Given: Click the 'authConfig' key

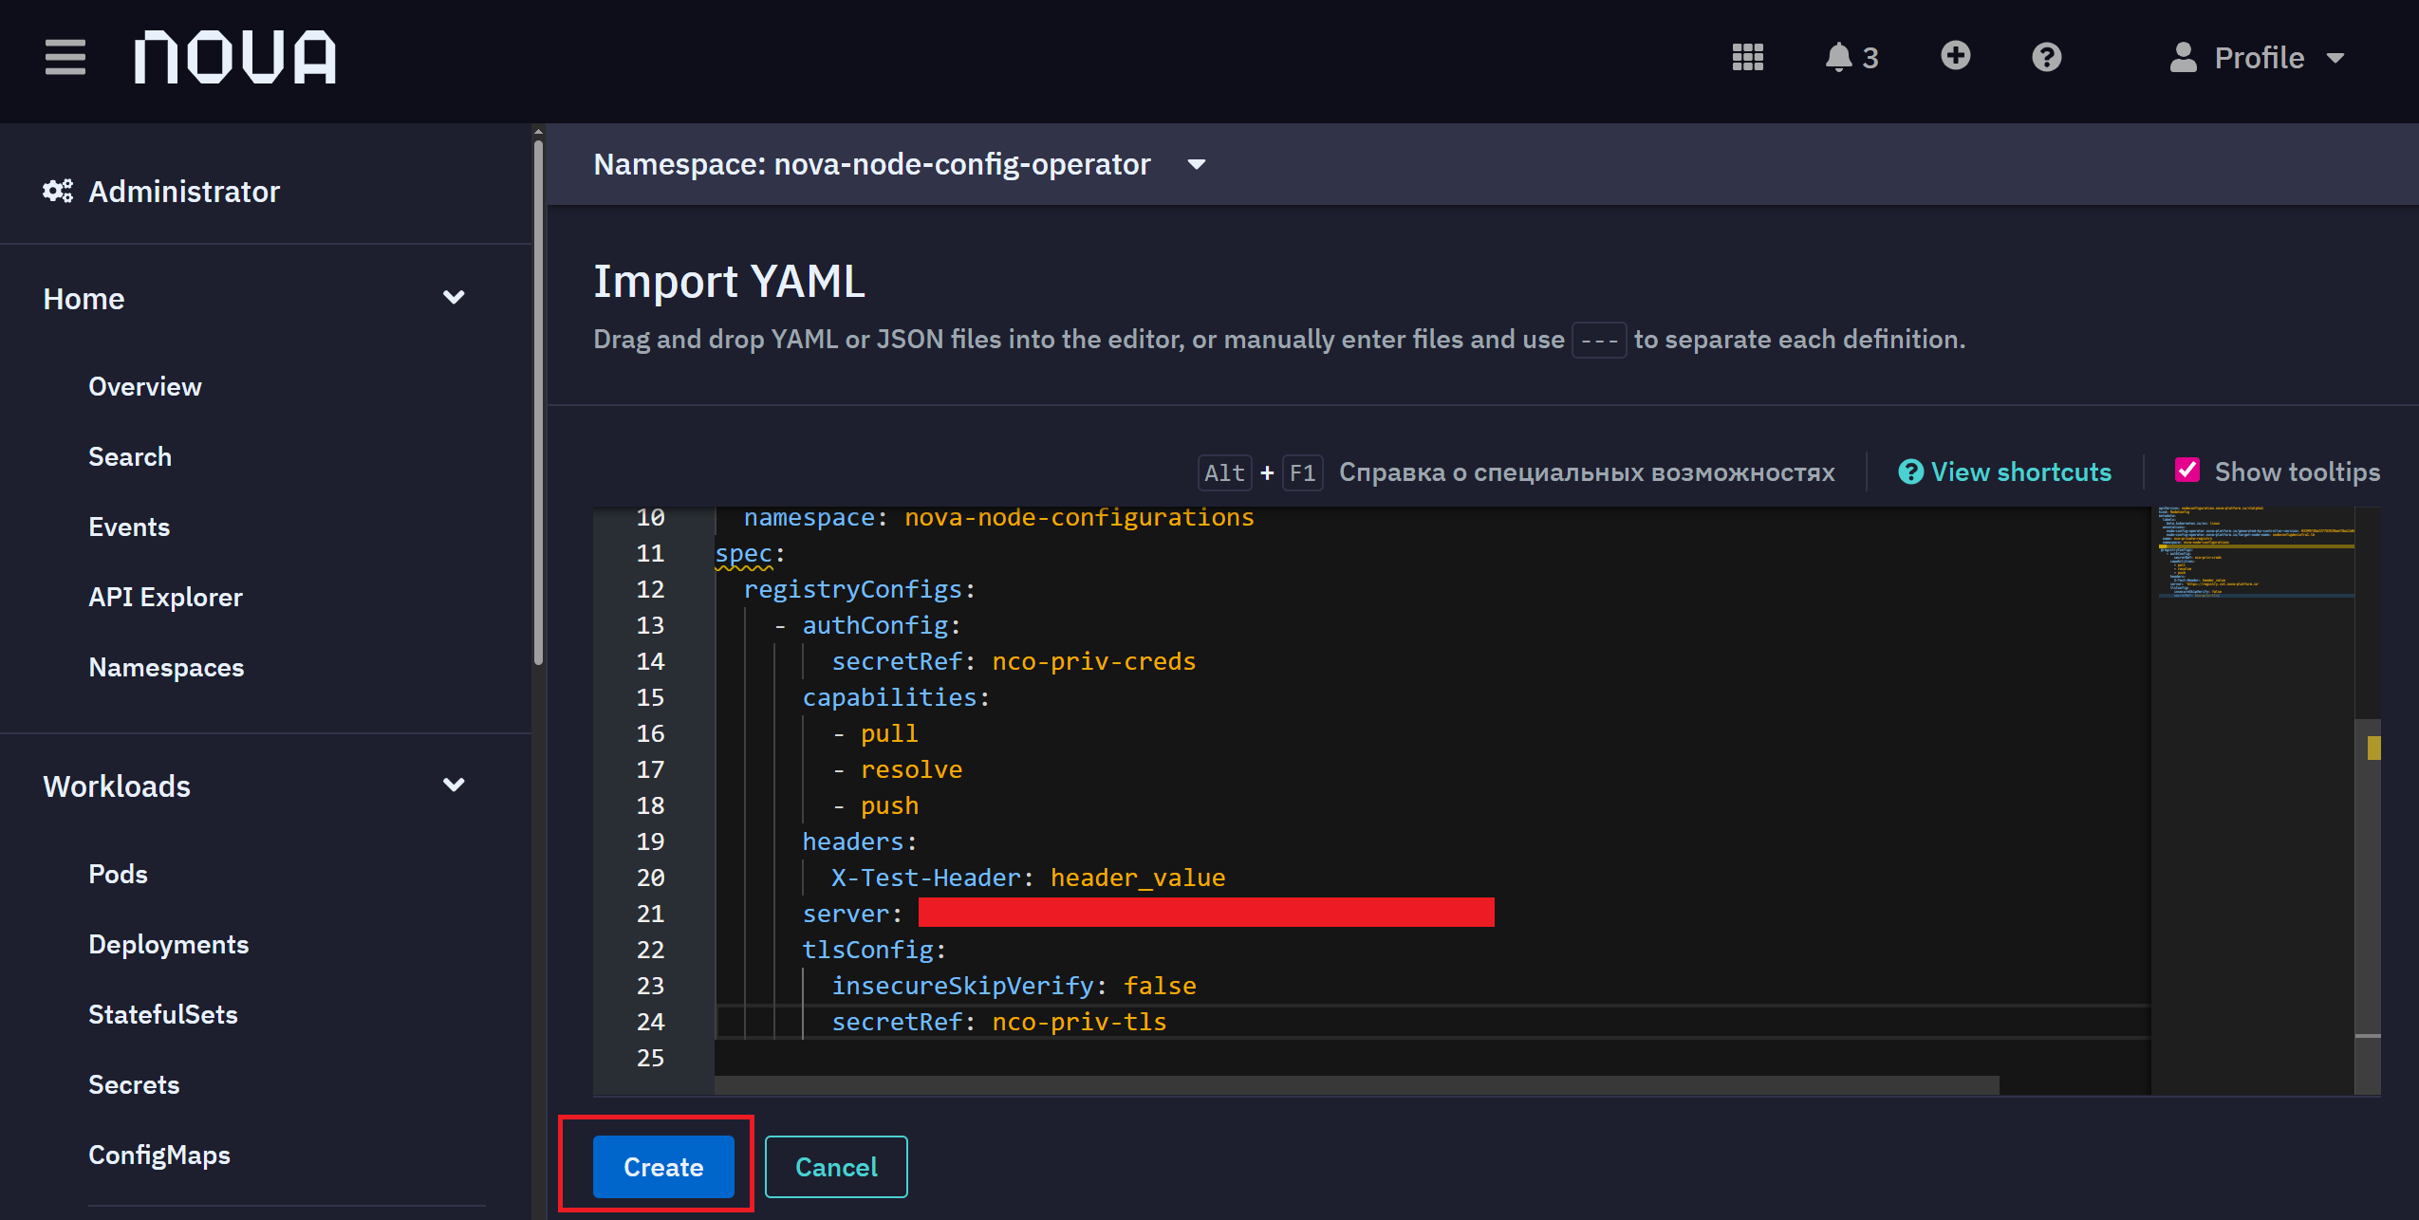Looking at the screenshot, I should point(875,625).
